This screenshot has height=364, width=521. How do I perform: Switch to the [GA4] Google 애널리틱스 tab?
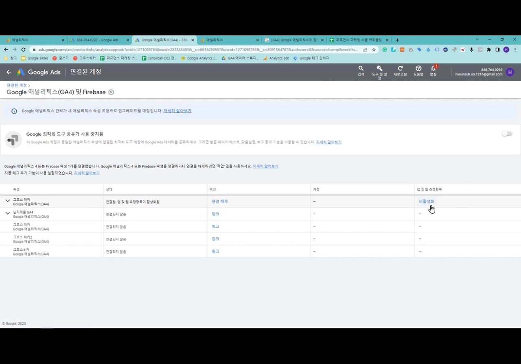293,40
